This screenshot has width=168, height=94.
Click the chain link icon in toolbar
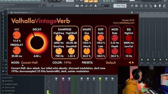[x=91, y=6]
